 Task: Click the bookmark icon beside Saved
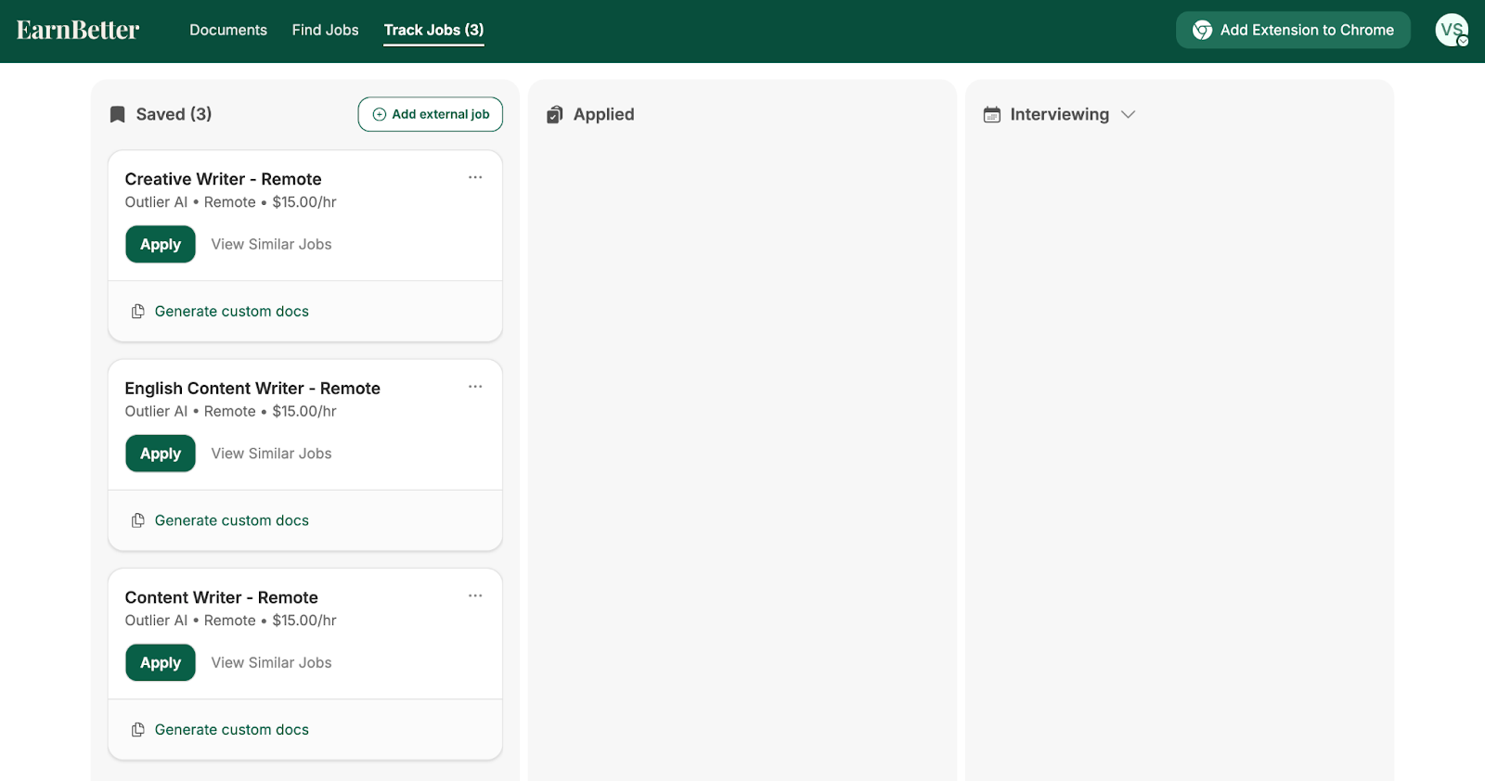(118, 114)
